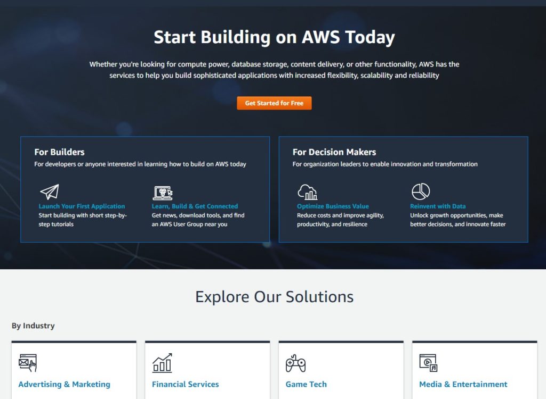This screenshot has width=546, height=399.
Task: Click the pie chart data icon
Action: (421, 192)
